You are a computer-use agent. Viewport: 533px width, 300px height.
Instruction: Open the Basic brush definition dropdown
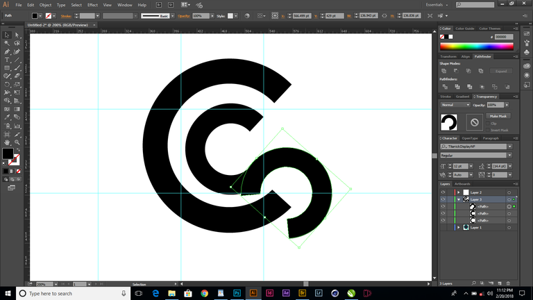click(172, 16)
